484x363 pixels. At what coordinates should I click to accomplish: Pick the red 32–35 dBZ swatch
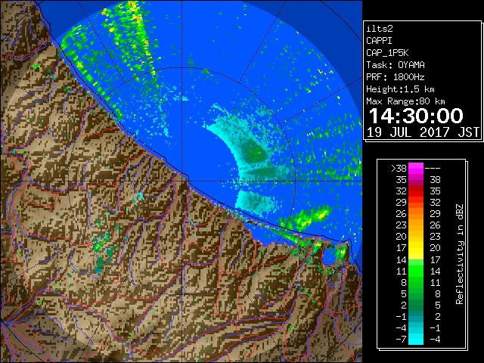click(x=416, y=191)
